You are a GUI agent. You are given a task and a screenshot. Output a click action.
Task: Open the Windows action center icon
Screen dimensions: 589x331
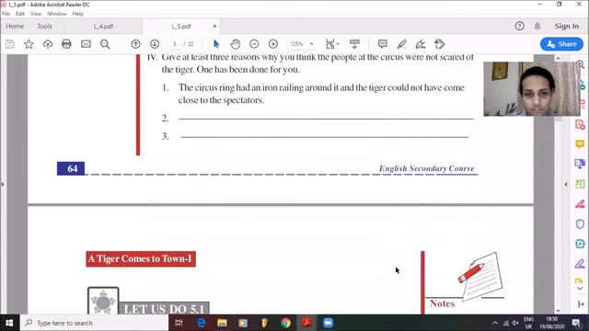(x=577, y=323)
